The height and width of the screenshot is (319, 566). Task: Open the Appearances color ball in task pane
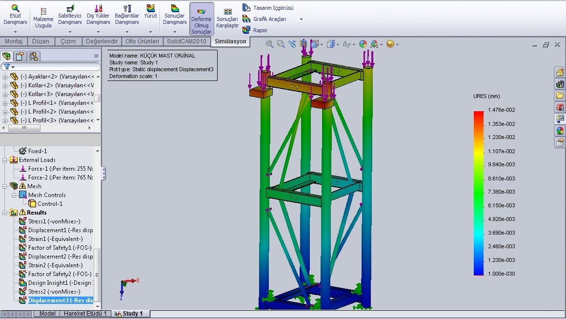point(560,130)
